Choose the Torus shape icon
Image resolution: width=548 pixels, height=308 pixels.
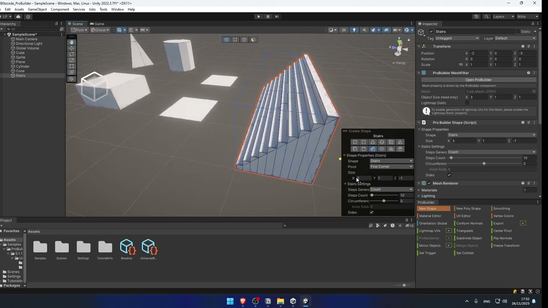(382, 149)
